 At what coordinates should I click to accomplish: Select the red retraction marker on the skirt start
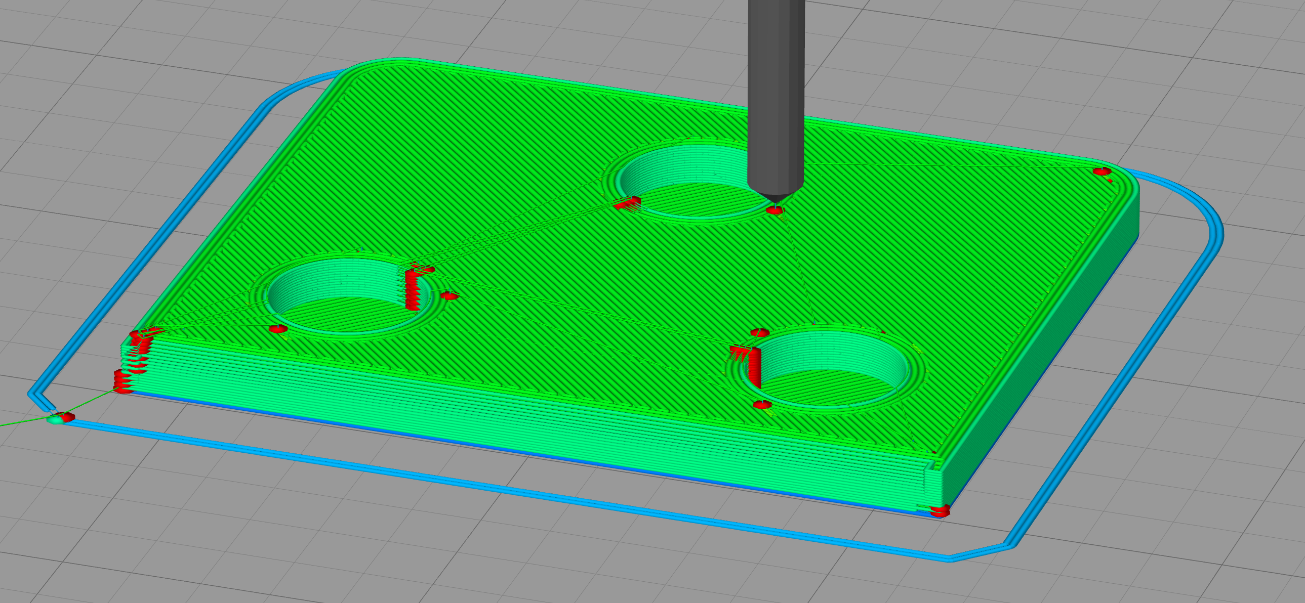67,417
